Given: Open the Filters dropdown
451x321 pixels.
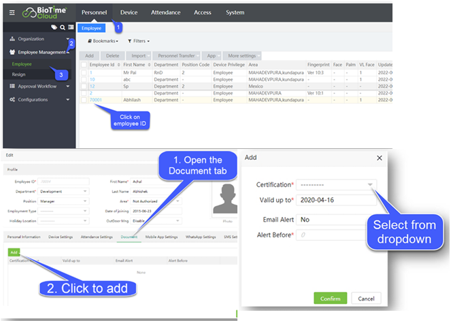Looking at the screenshot, I should coord(138,41).
